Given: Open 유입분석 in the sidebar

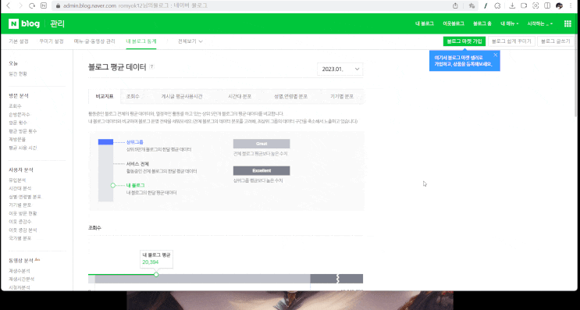Looking at the screenshot, I should pos(17,180).
